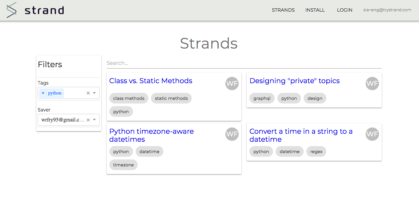This screenshot has width=419, height=206.
Task: Select the regex tag chip
Action: coord(316,152)
